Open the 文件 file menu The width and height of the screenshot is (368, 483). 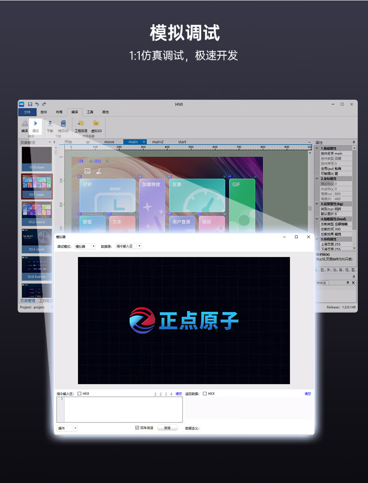[x=27, y=112]
